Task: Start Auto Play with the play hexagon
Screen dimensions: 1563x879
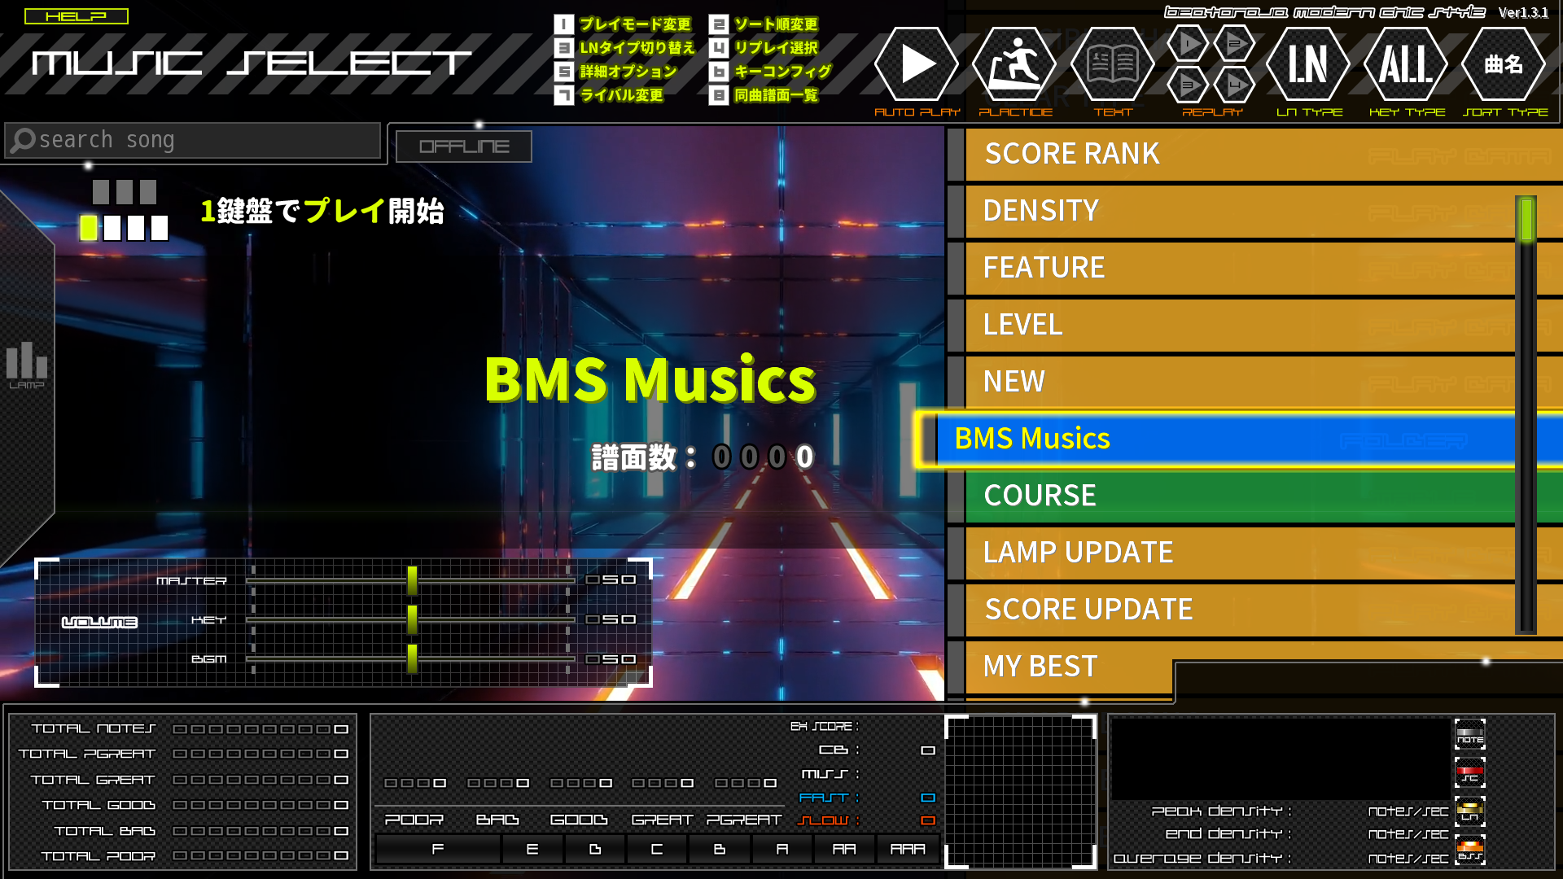Action: (x=917, y=64)
